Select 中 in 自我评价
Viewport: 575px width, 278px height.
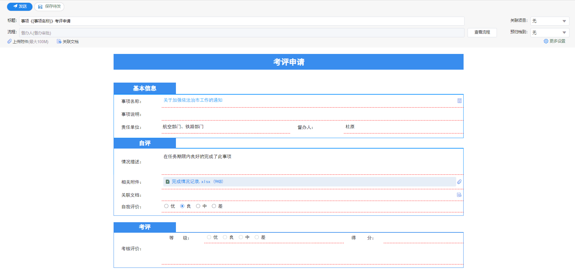click(x=198, y=206)
